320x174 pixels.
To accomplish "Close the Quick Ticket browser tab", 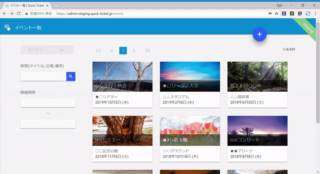I will 47,6.
